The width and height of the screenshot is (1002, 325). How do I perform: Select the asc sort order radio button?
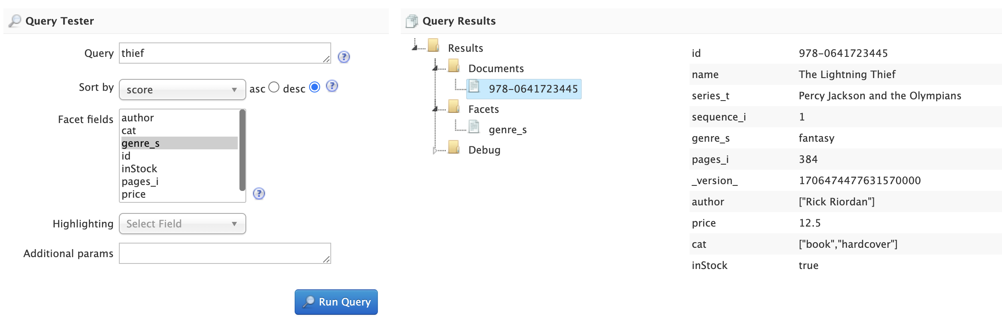click(274, 87)
